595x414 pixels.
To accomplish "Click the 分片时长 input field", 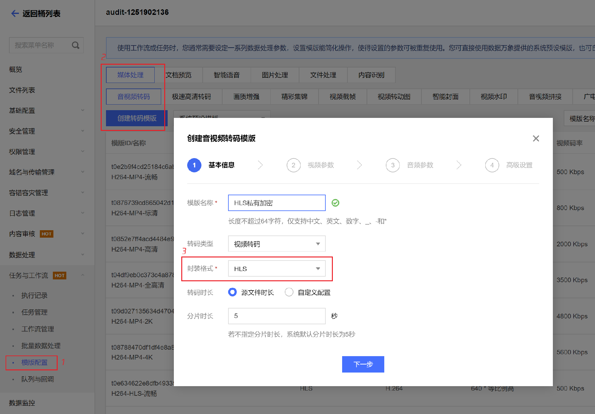I will point(276,316).
